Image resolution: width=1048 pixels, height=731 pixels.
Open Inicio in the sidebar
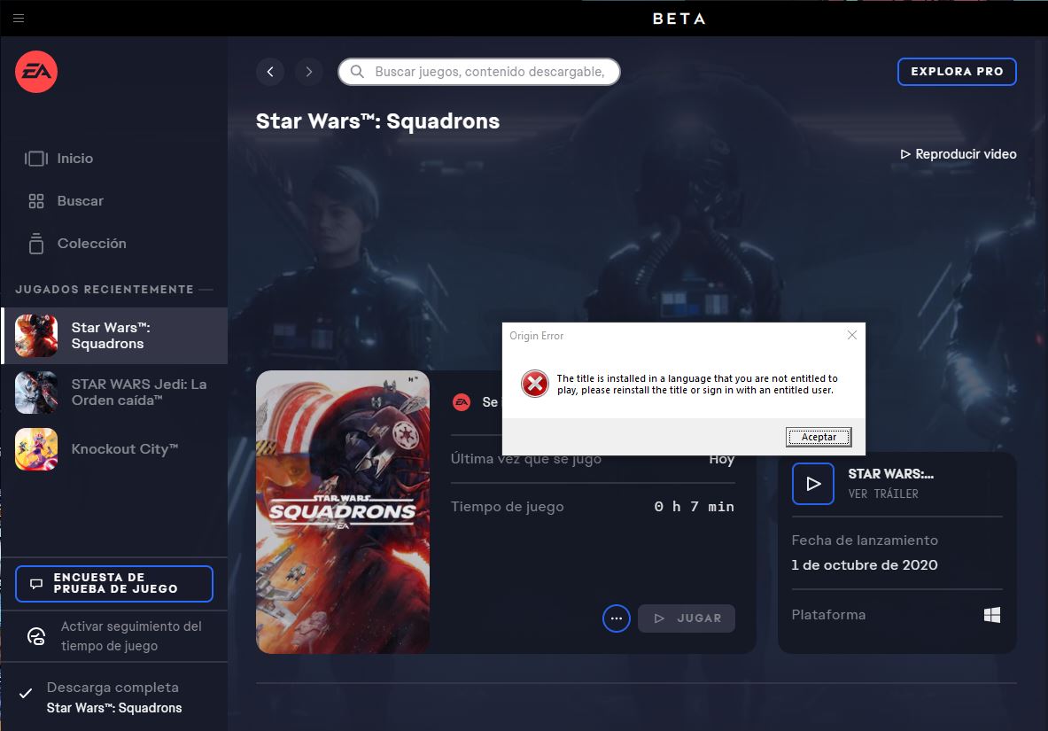[x=74, y=159]
